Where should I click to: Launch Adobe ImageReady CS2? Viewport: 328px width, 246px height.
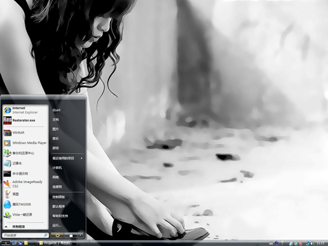(25, 184)
